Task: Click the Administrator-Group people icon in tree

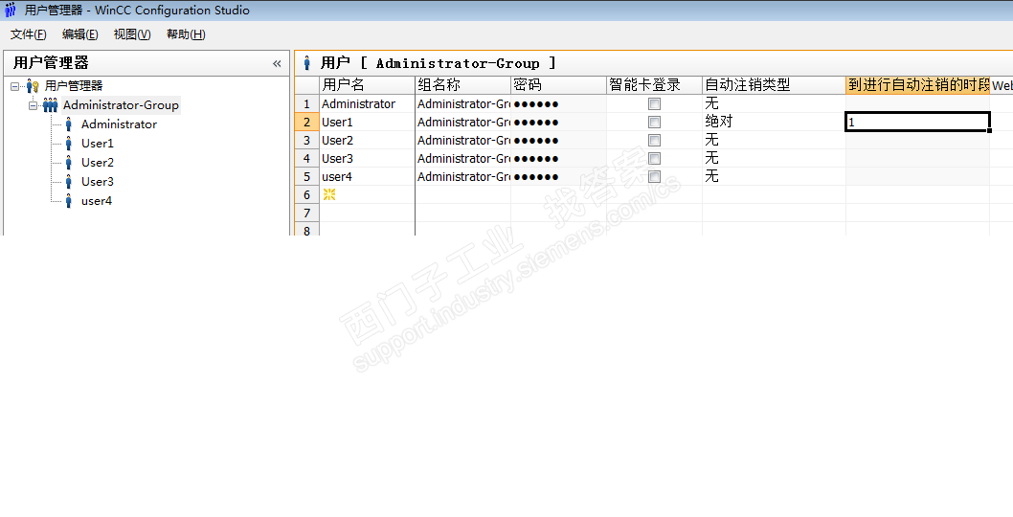Action: point(51,105)
